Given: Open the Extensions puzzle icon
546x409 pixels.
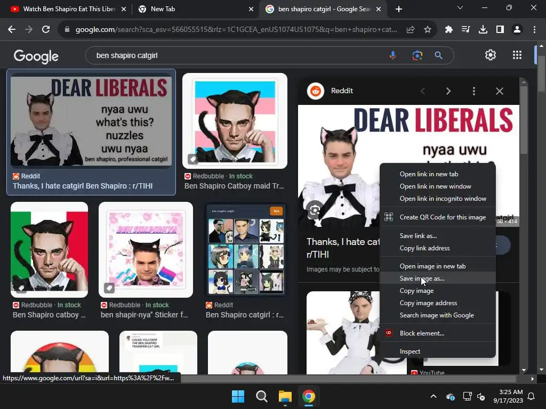Looking at the screenshot, I should pos(449,30).
